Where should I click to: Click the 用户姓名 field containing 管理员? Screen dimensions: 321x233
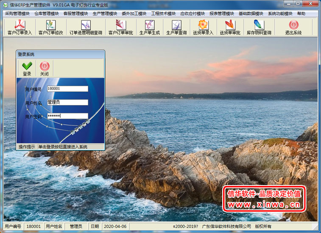point(67,102)
